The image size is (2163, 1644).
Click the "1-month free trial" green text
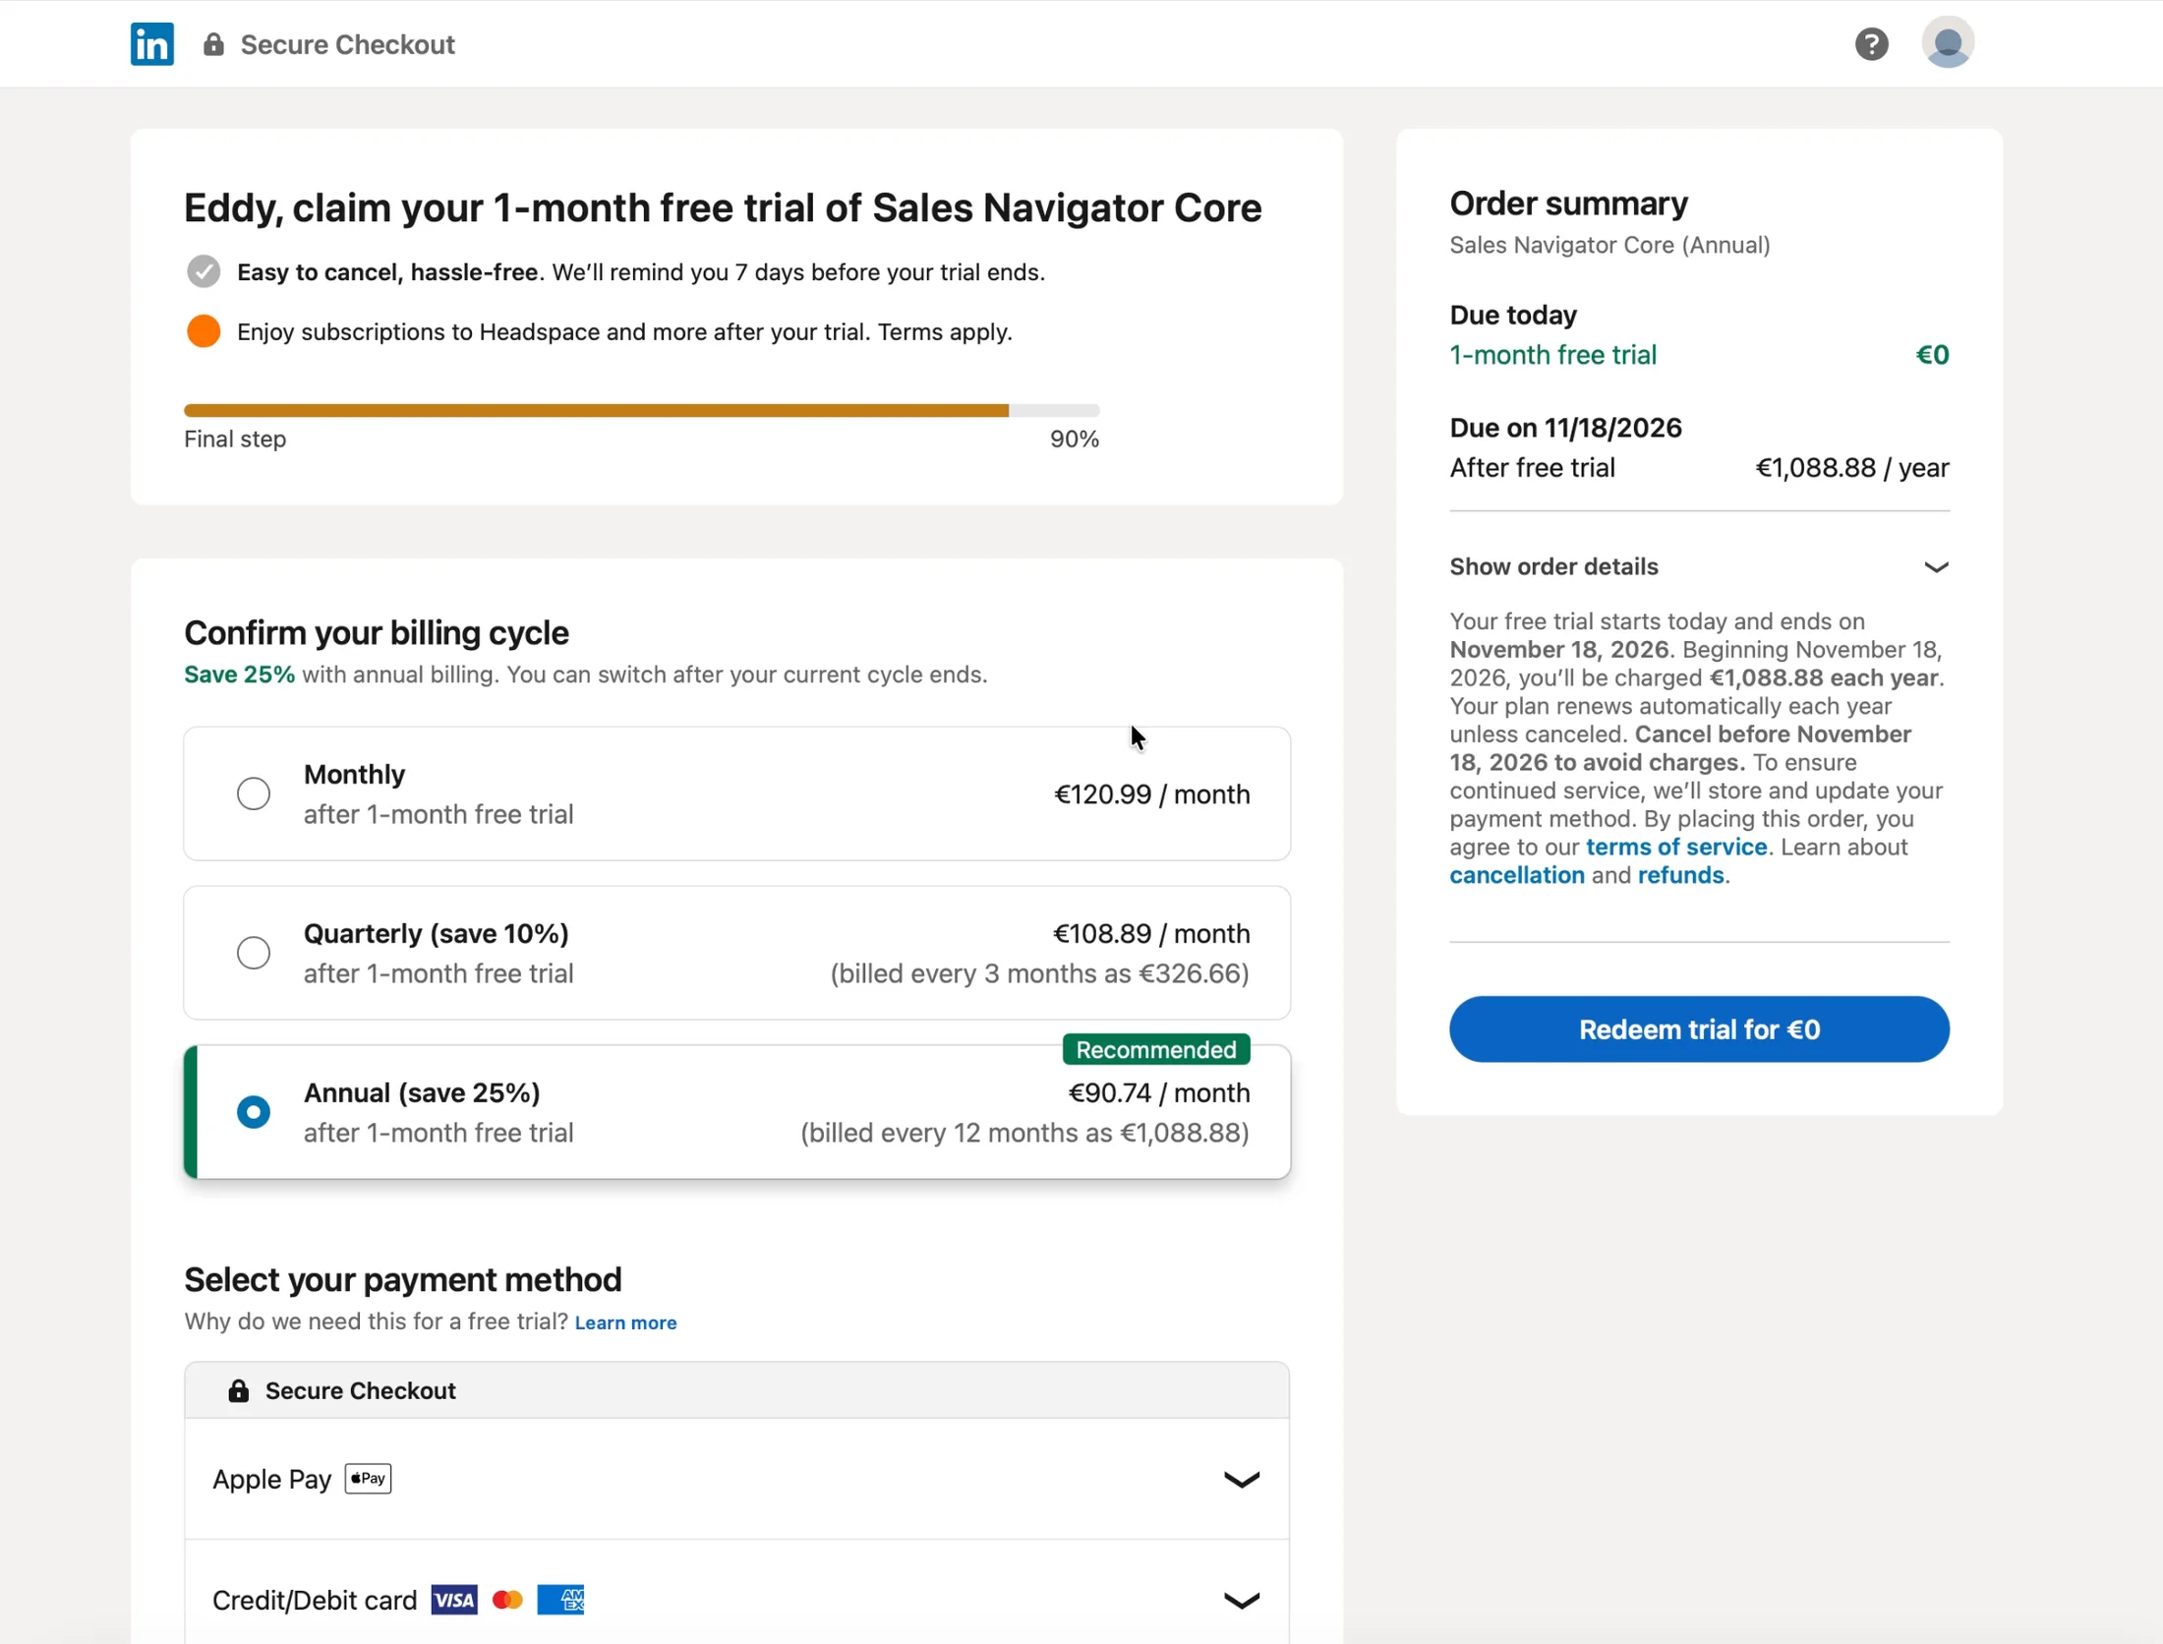1552,355
